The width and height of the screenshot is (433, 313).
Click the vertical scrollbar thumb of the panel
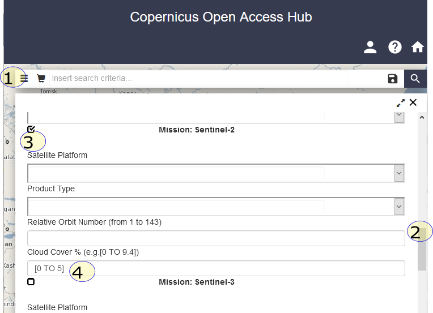(422, 249)
